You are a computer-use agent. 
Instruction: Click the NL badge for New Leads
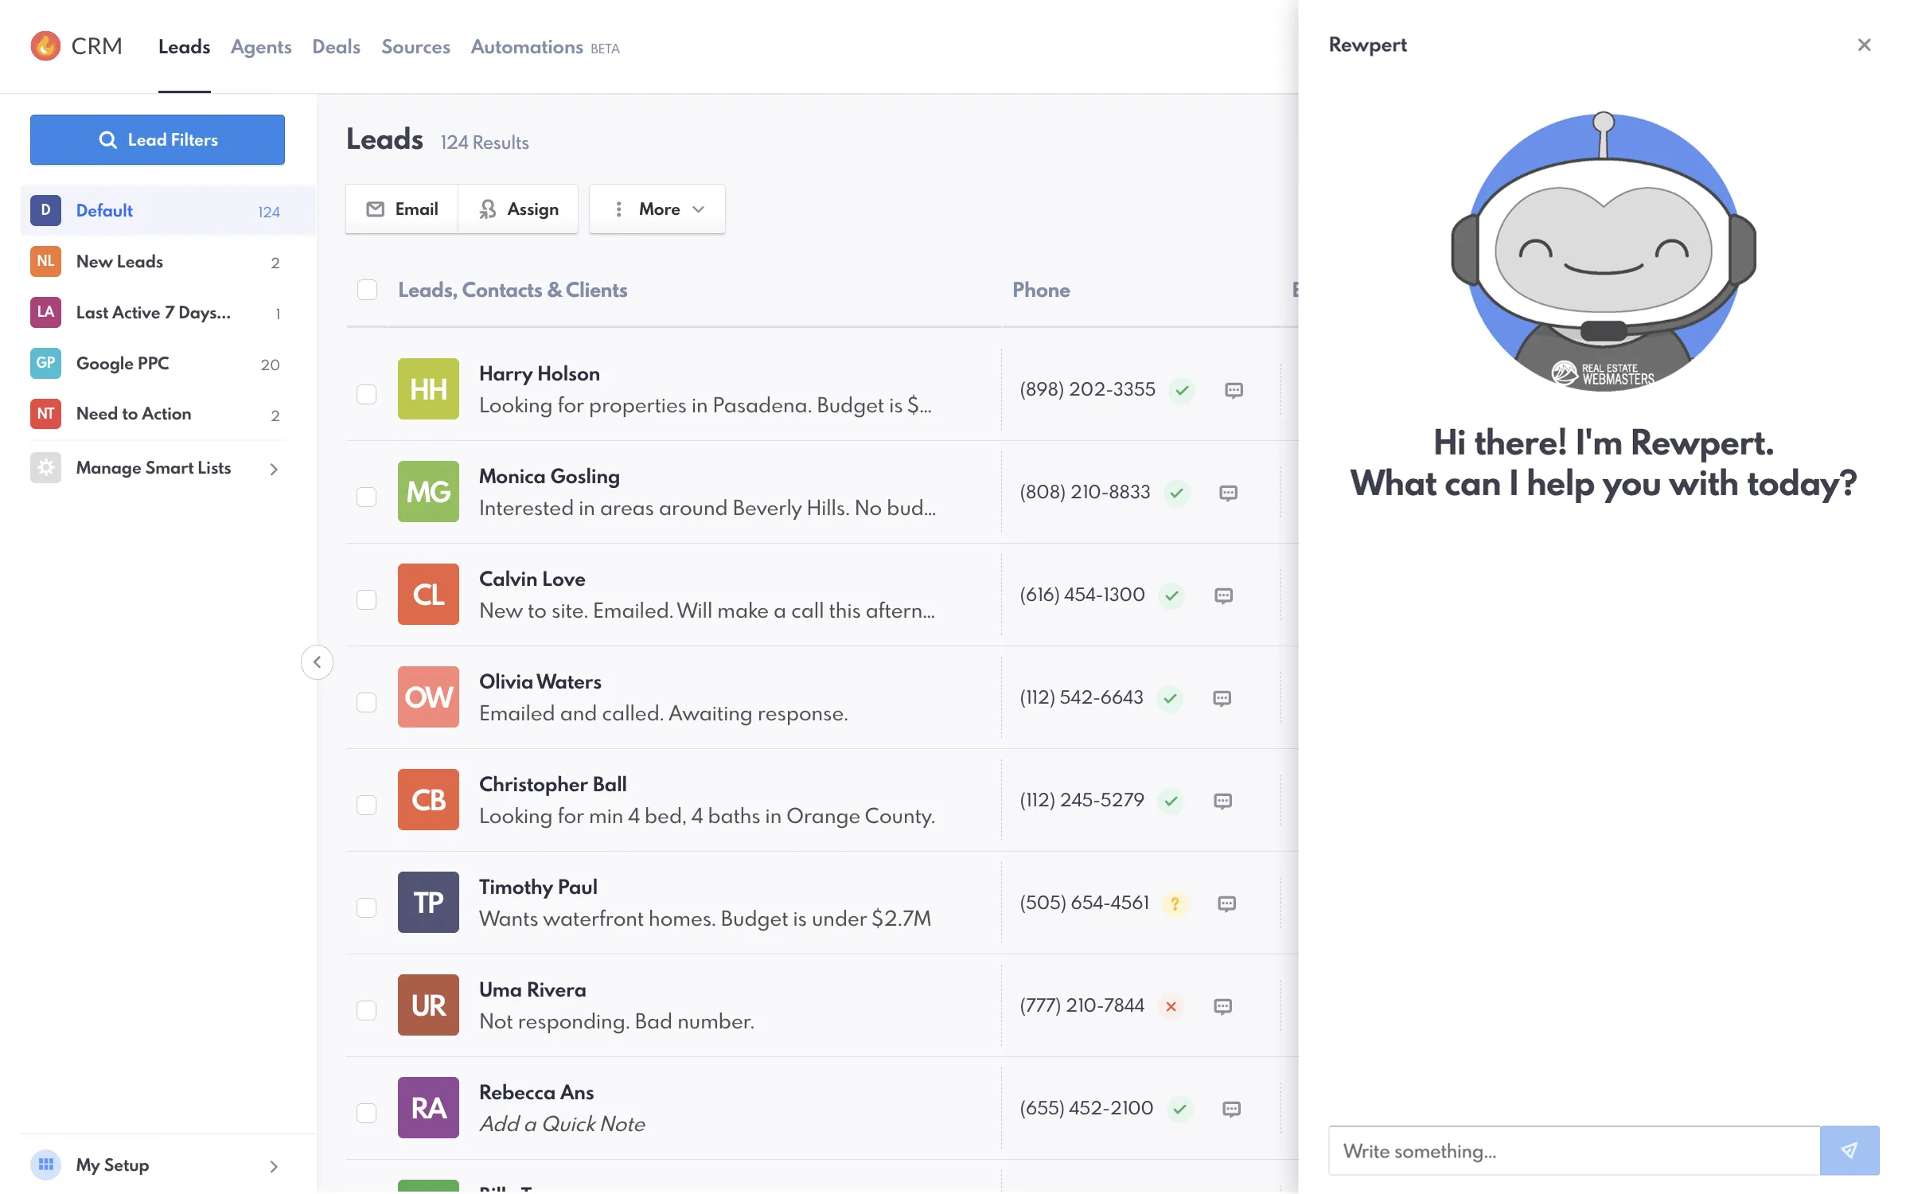pos(45,261)
